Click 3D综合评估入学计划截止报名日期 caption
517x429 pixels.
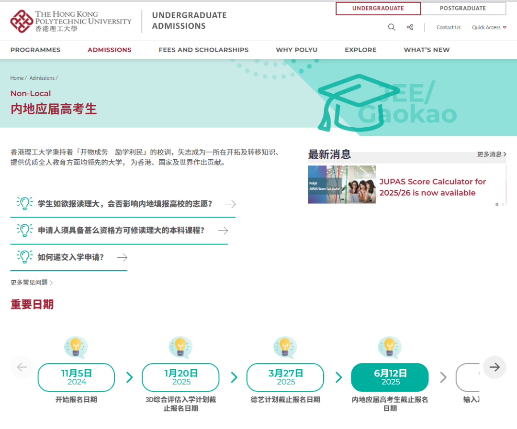[180, 404]
